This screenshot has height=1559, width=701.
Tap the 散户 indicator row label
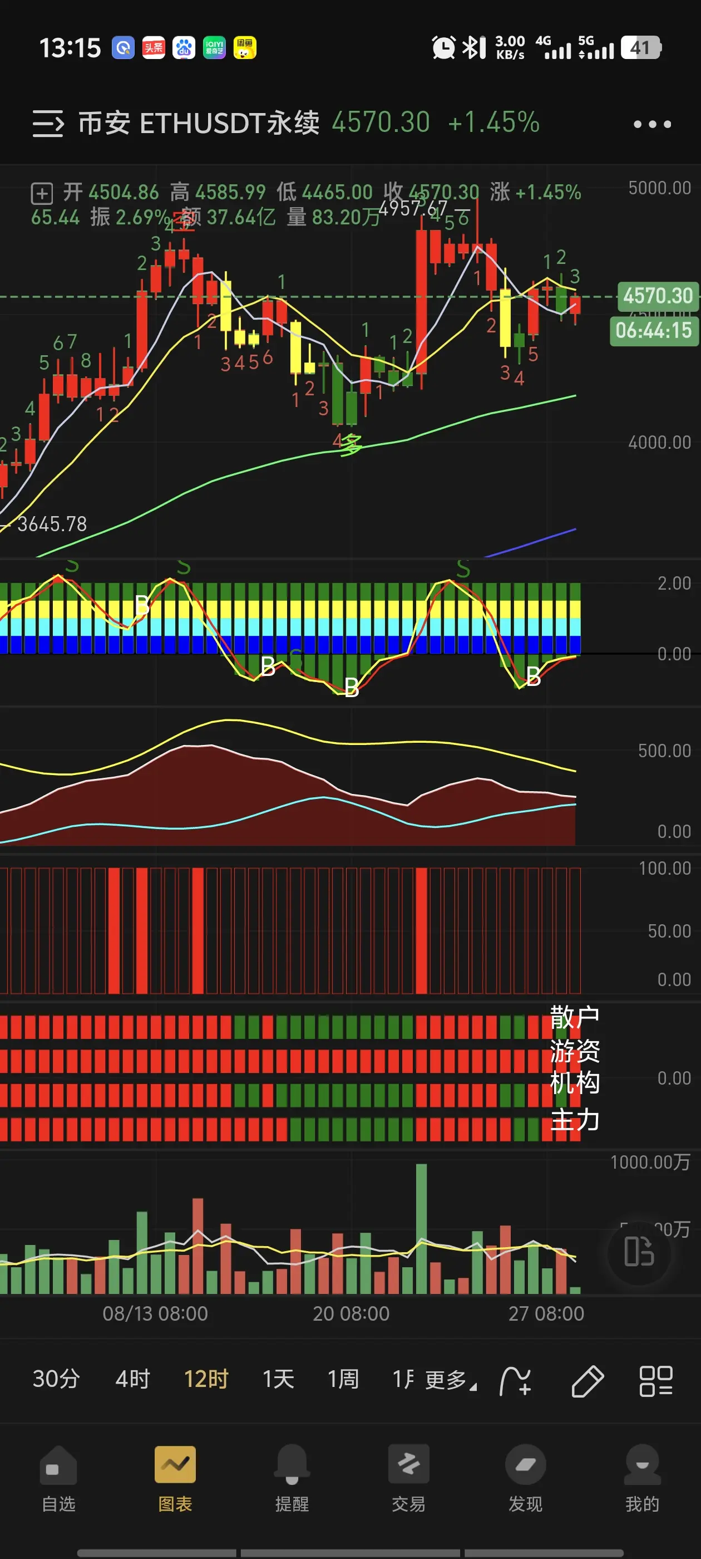coord(575,1017)
